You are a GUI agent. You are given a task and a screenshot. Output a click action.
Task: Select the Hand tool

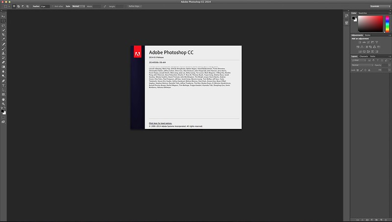(x=3, y=99)
